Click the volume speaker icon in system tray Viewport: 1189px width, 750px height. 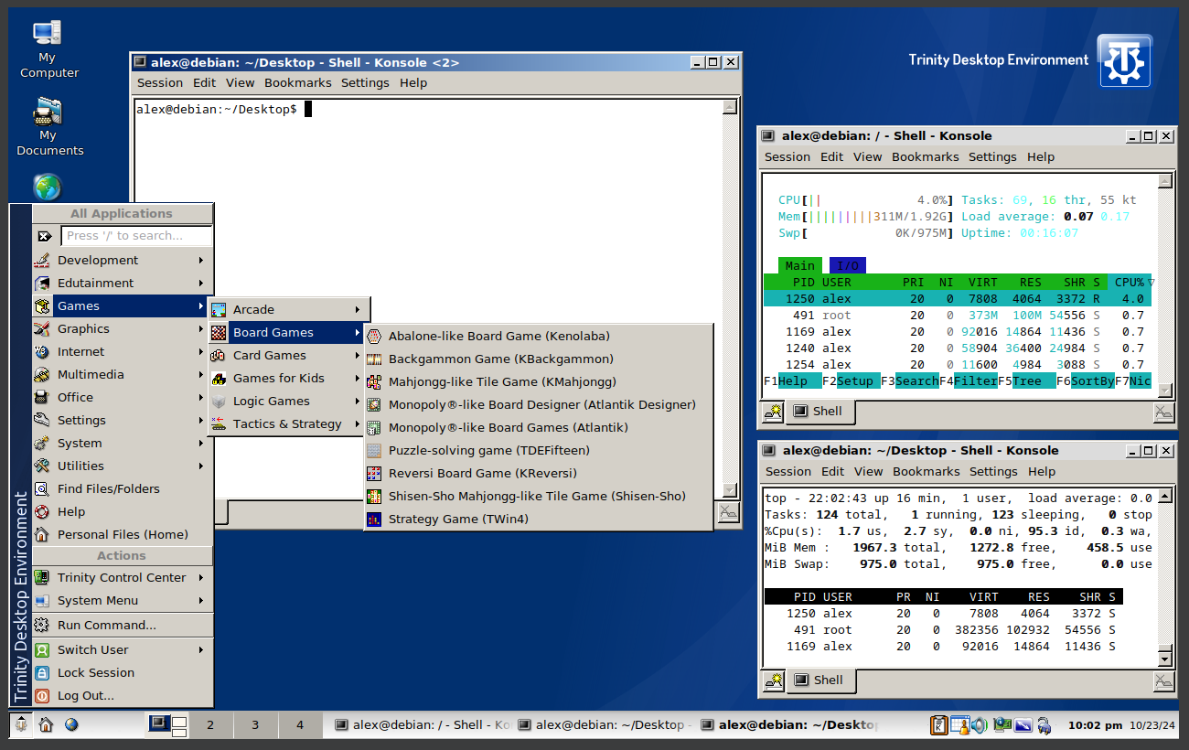pyautogui.click(x=979, y=725)
